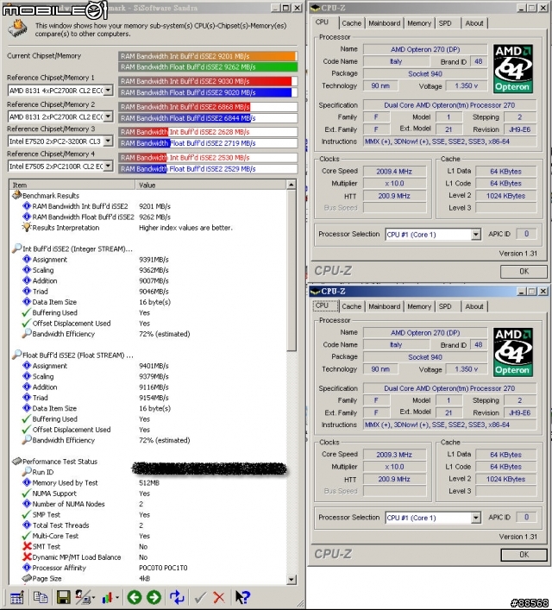Open About tab in lower CPU-Z
This screenshot has width=552, height=610.
474,306
